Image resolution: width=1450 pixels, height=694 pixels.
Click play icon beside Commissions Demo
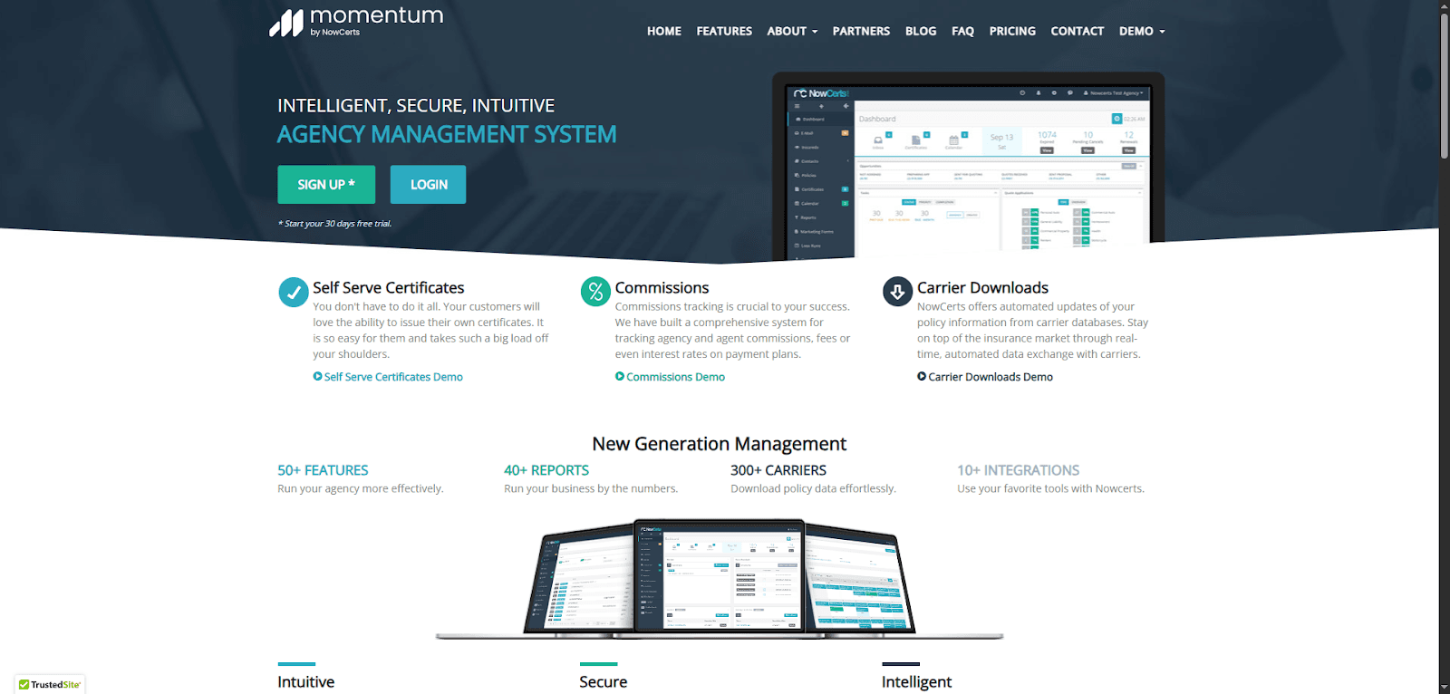click(x=620, y=376)
